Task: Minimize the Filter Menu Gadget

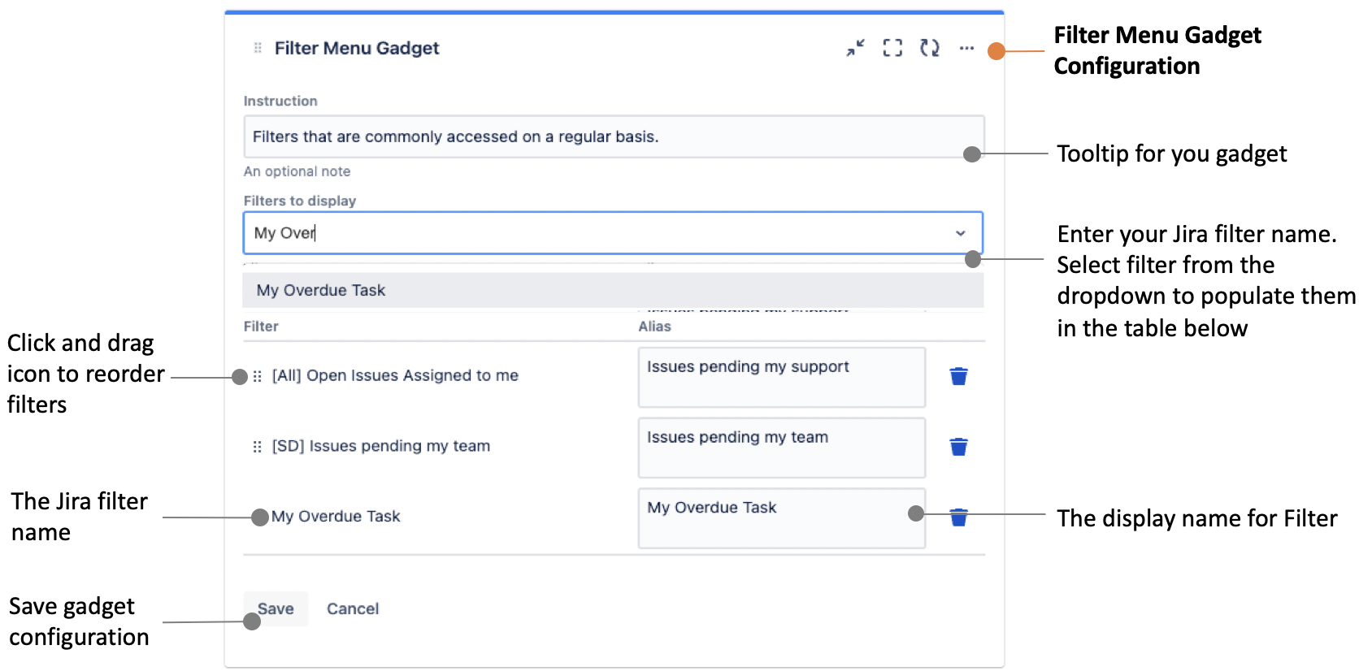Action: pyautogui.click(x=855, y=48)
